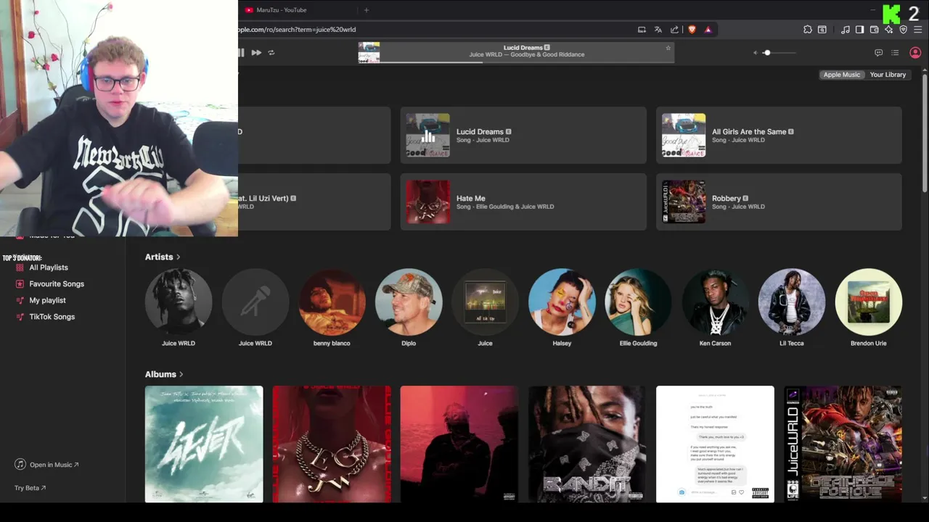Click the translate page icon

(658, 30)
